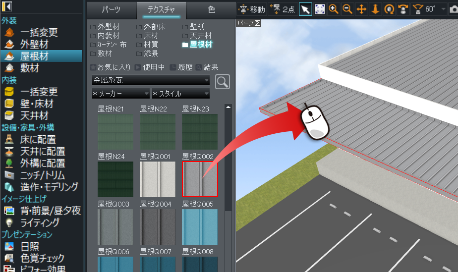Open 外構に配置 placement tool
The height and width of the screenshot is (272, 458).
pos(41,163)
